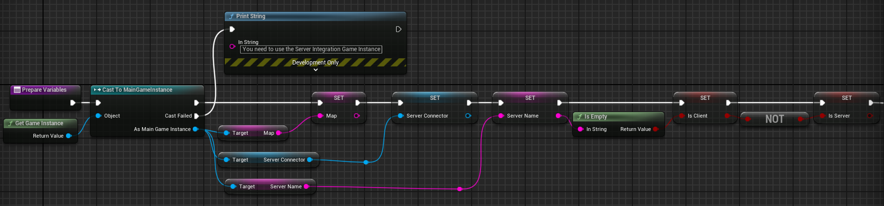Viewport: 884px width, 206px height.
Task: Edit the In String text on Print String
Action: click(311, 49)
